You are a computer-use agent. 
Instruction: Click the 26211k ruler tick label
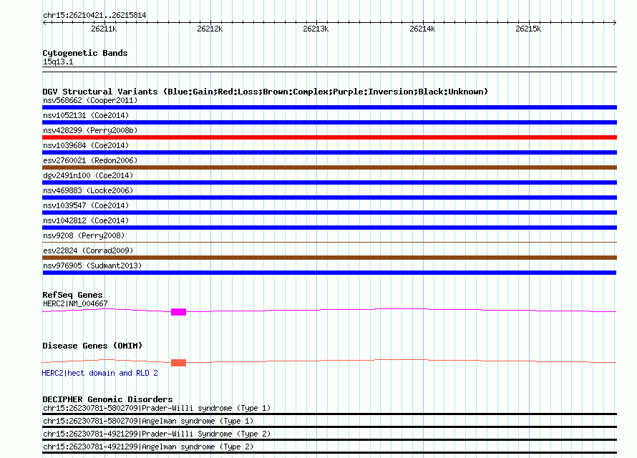point(104,29)
